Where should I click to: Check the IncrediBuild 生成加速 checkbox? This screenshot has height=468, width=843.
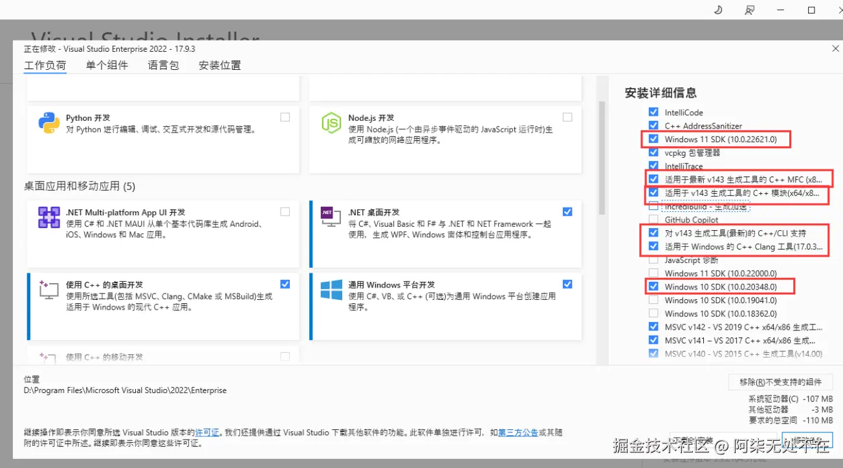tap(653, 206)
